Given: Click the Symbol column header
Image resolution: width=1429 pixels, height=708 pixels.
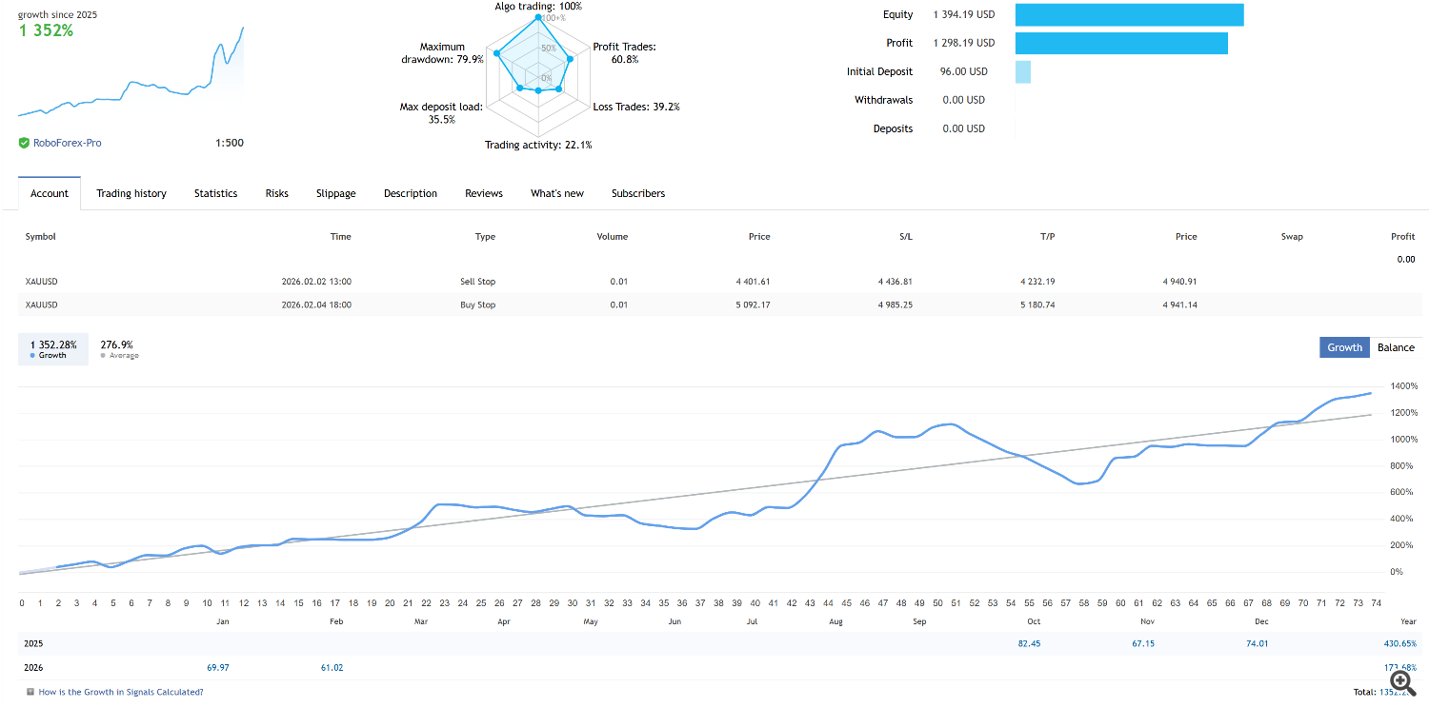Looking at the screenshot, I should click(41, 237).
